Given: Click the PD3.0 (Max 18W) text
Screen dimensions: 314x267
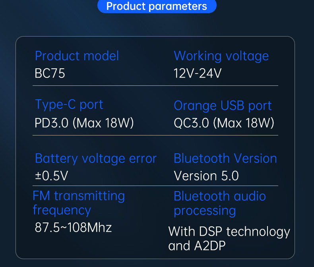Looking at the screenshot, I should click(84, 123).
